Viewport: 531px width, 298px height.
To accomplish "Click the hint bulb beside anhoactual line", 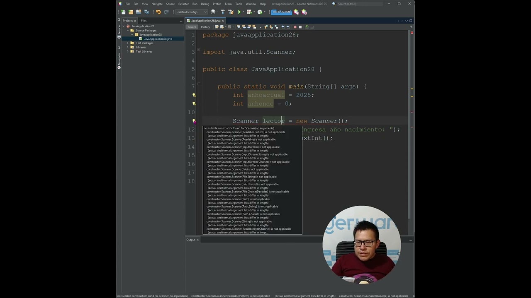I will [x=194, y=95].
